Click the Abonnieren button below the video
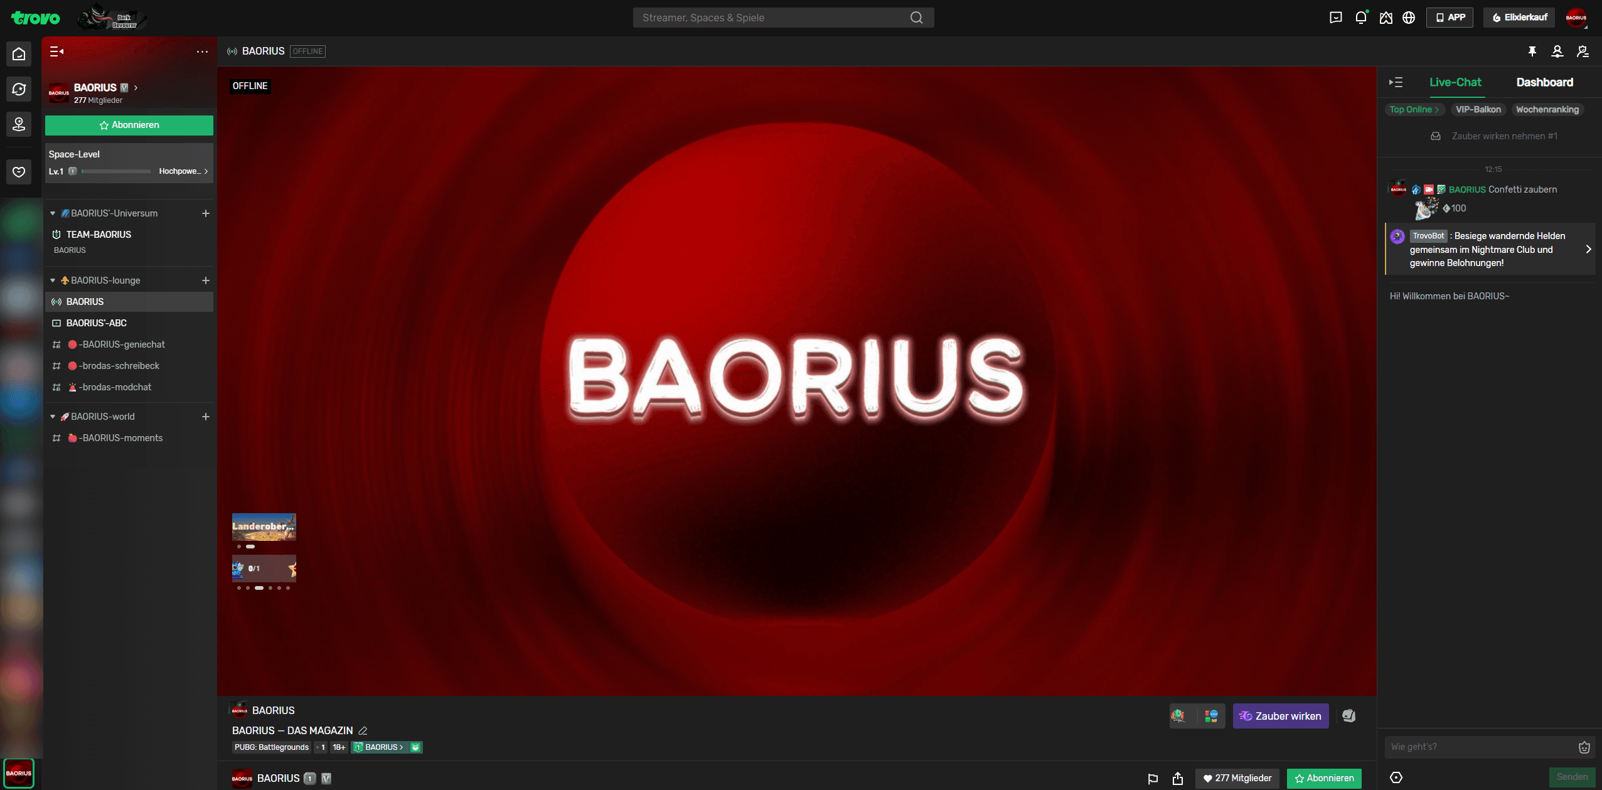 tap(1324, 778)
